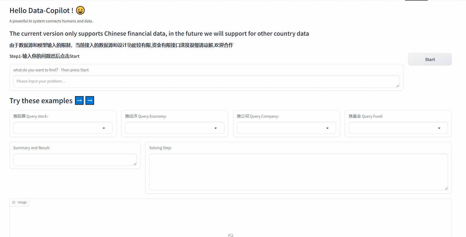Screen dimensions: 466x237
Task: Open the Query stock dropdown
Action: [x=63, y=128]
